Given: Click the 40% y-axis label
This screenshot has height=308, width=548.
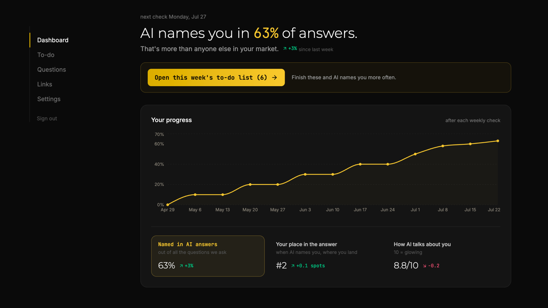Looking at the screenshot, I should pos(159,164).
